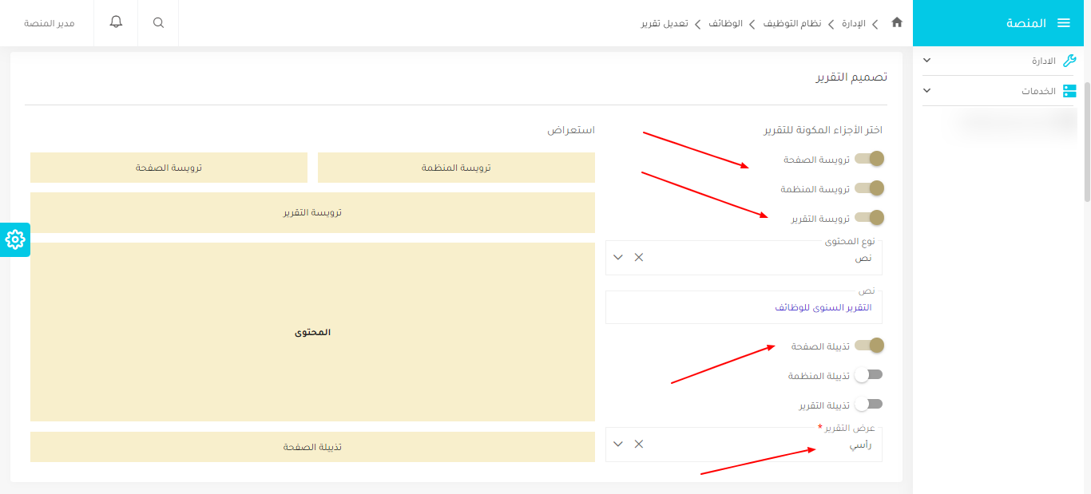The width and height of the screenshot is (1091, 494).
Task: Click the نص text input field
Action: pyautogui.click(x=743, y=307)
